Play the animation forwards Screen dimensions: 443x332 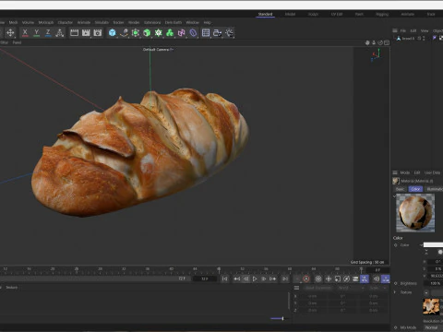(x=255, y=279)
